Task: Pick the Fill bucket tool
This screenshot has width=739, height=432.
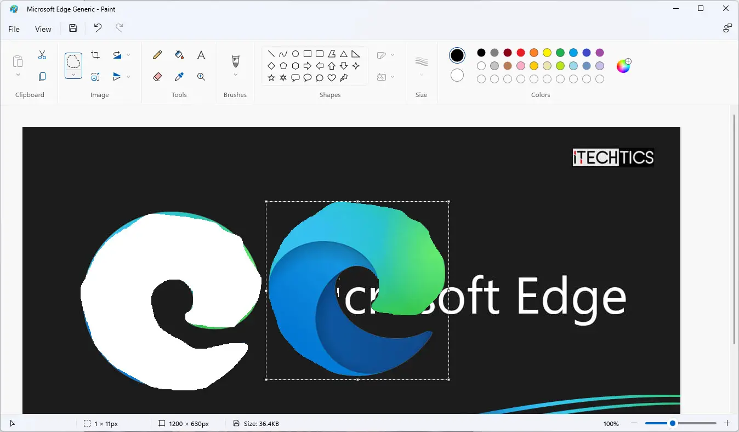Action: pyautogui.click(x=179, y=55)
